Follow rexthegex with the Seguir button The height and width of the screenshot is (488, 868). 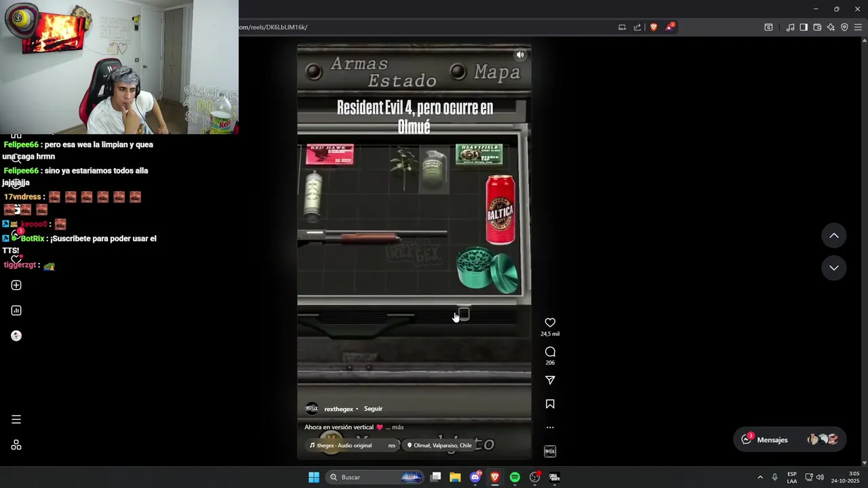tap(373, 409)
